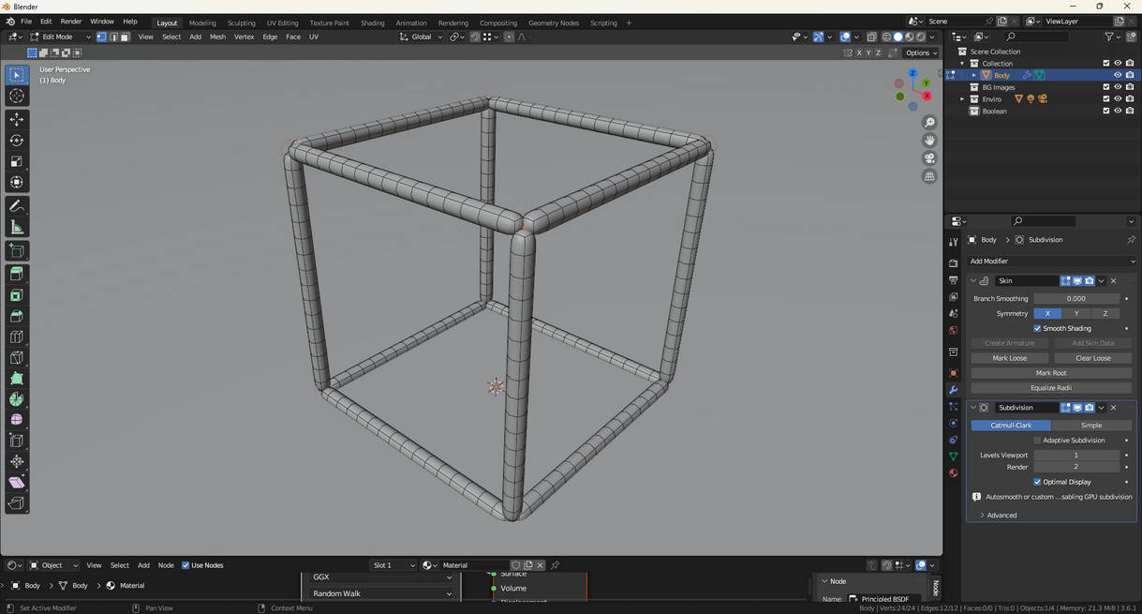This screenshot has height=614, width=1142.
Task: Open the Add Modifier dropdown
Action: 1051,262
